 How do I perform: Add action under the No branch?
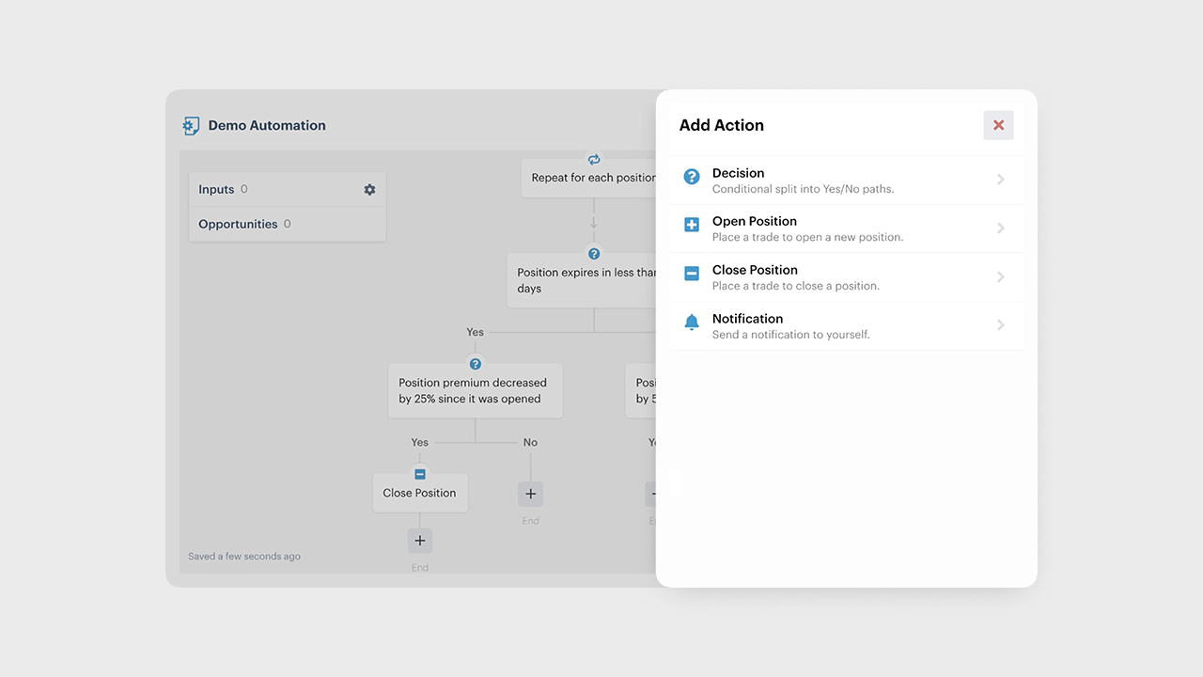tap(531, 494)
